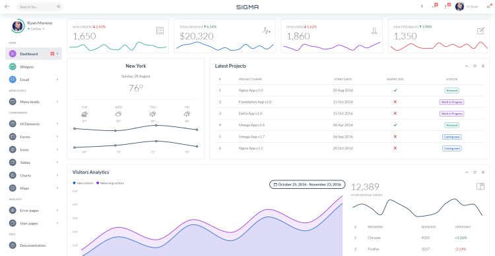The height and width of the screenshot is (256, 495).
Task: Open the Online status dropdown
Action: [36, 29]
